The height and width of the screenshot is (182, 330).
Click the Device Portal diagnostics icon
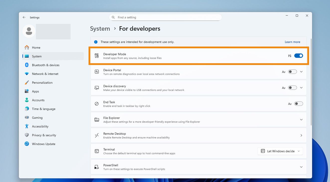(97, 72)
